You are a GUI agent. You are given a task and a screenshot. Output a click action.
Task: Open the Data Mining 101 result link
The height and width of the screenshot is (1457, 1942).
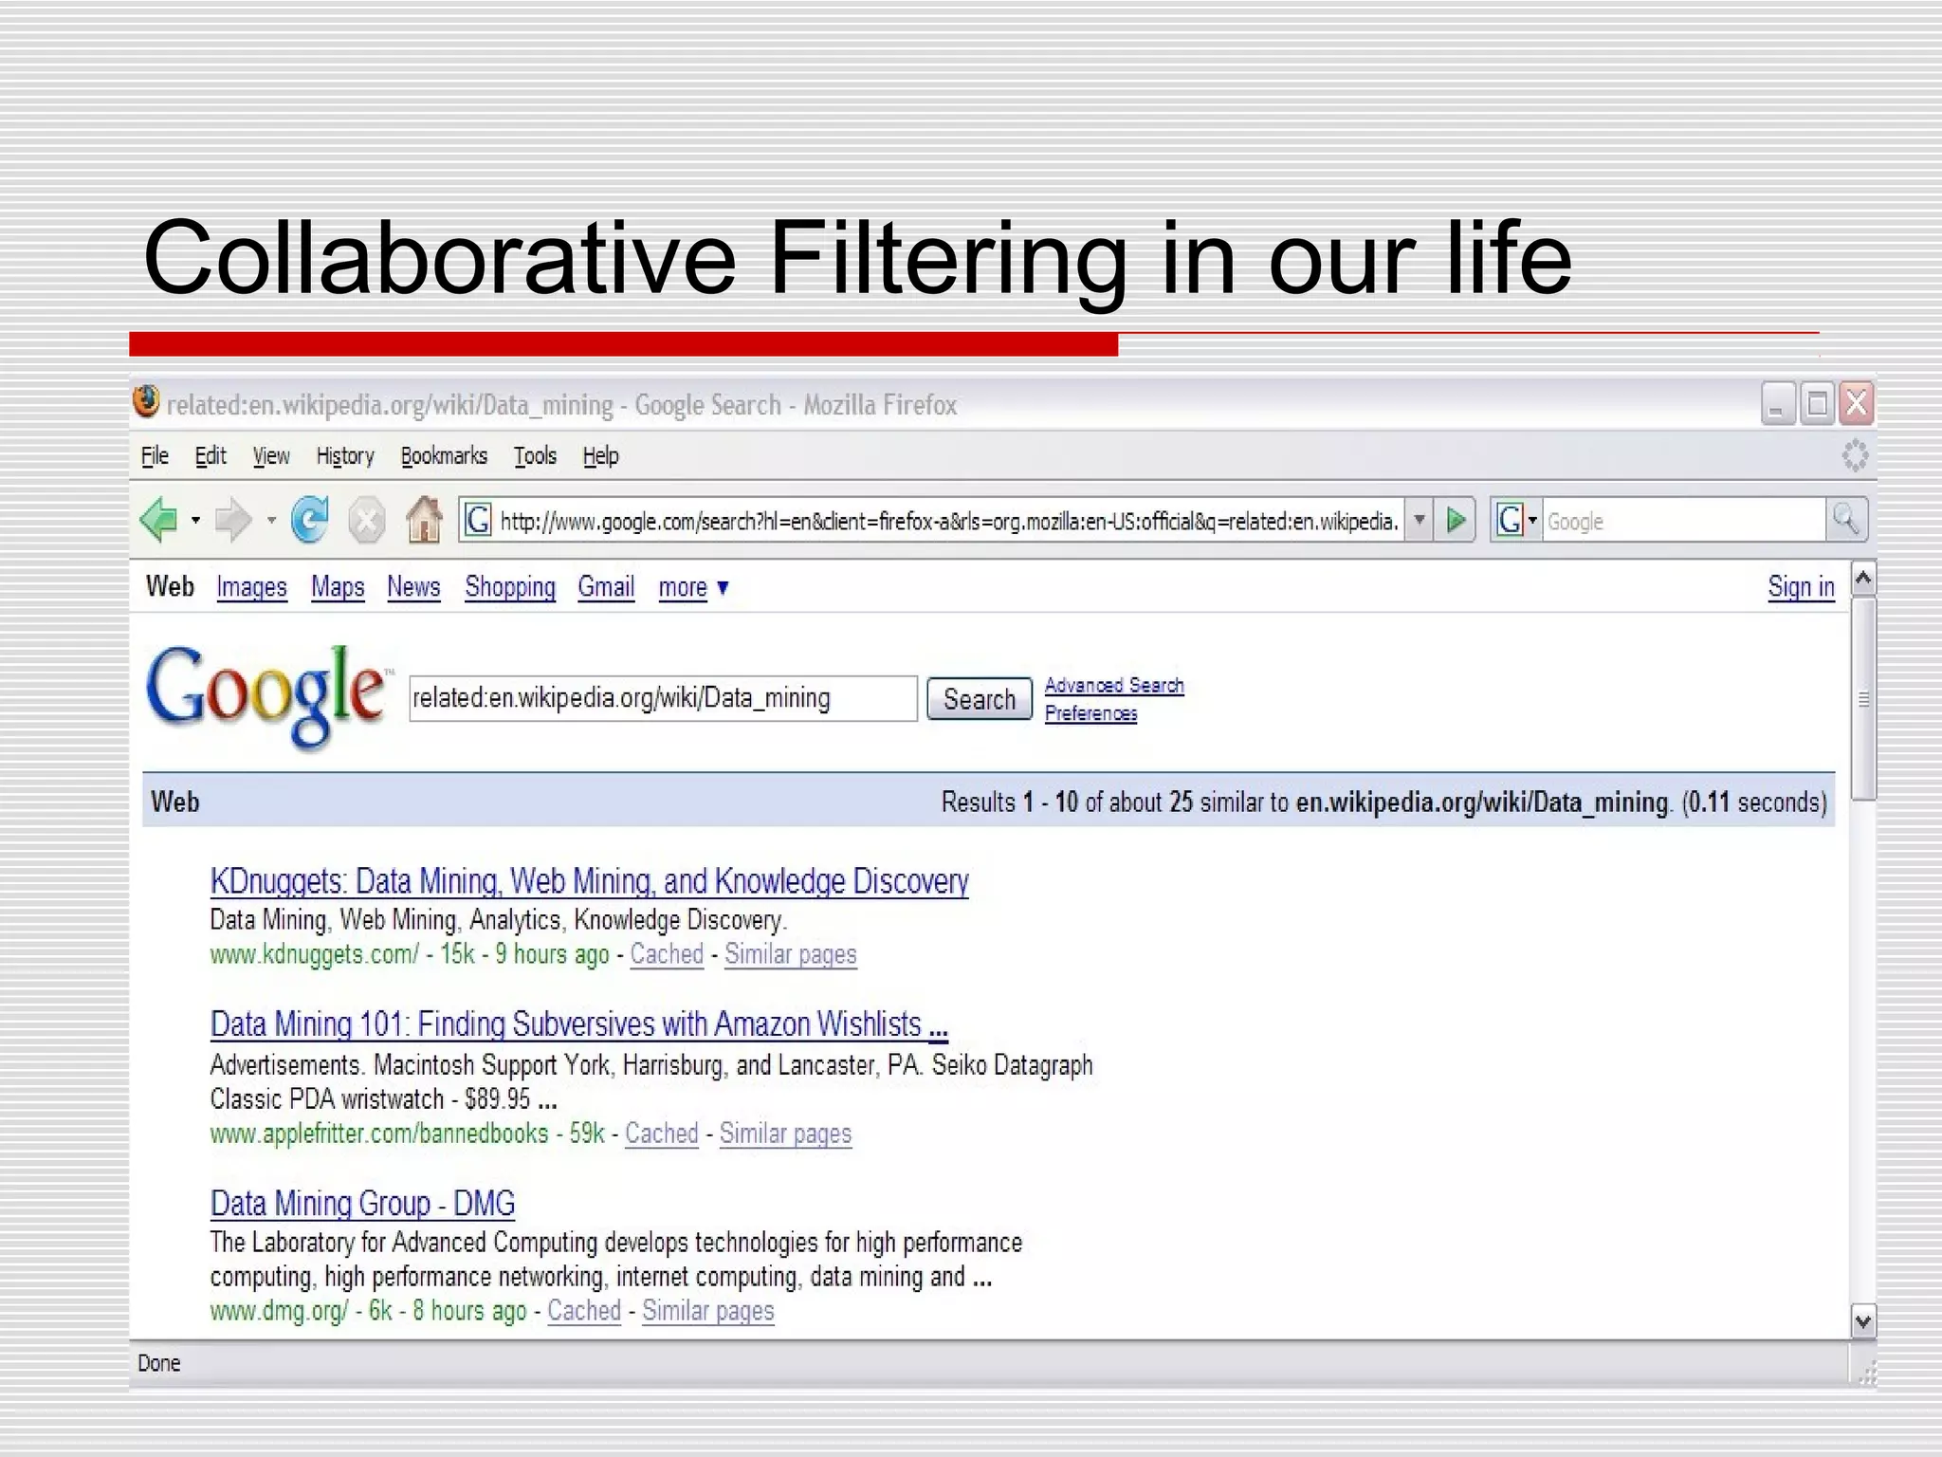578,1024
